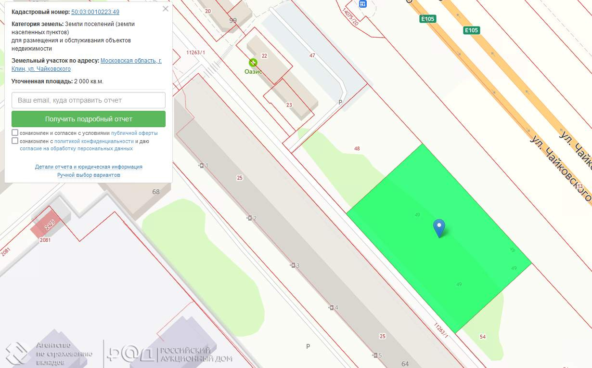Open Детали отчета и юридическая информация

coord(89,167)
